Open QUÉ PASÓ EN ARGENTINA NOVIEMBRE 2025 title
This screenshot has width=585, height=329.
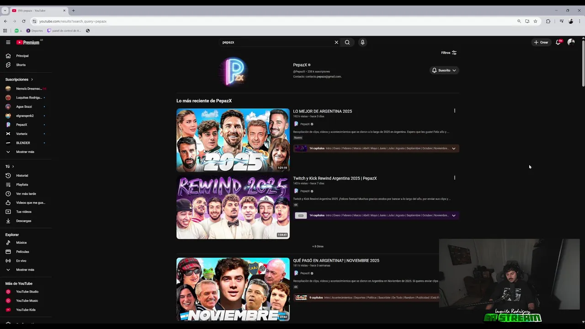[336, 260]
